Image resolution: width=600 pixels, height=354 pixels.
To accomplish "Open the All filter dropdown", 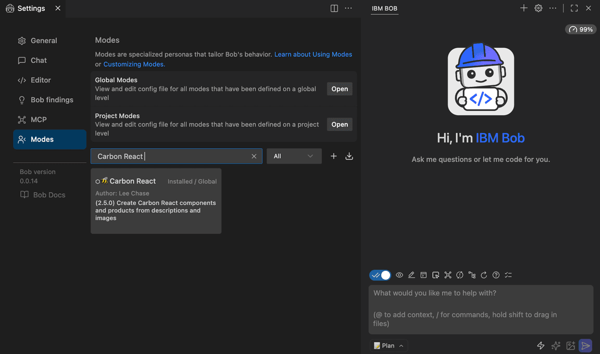I will 294,155.
